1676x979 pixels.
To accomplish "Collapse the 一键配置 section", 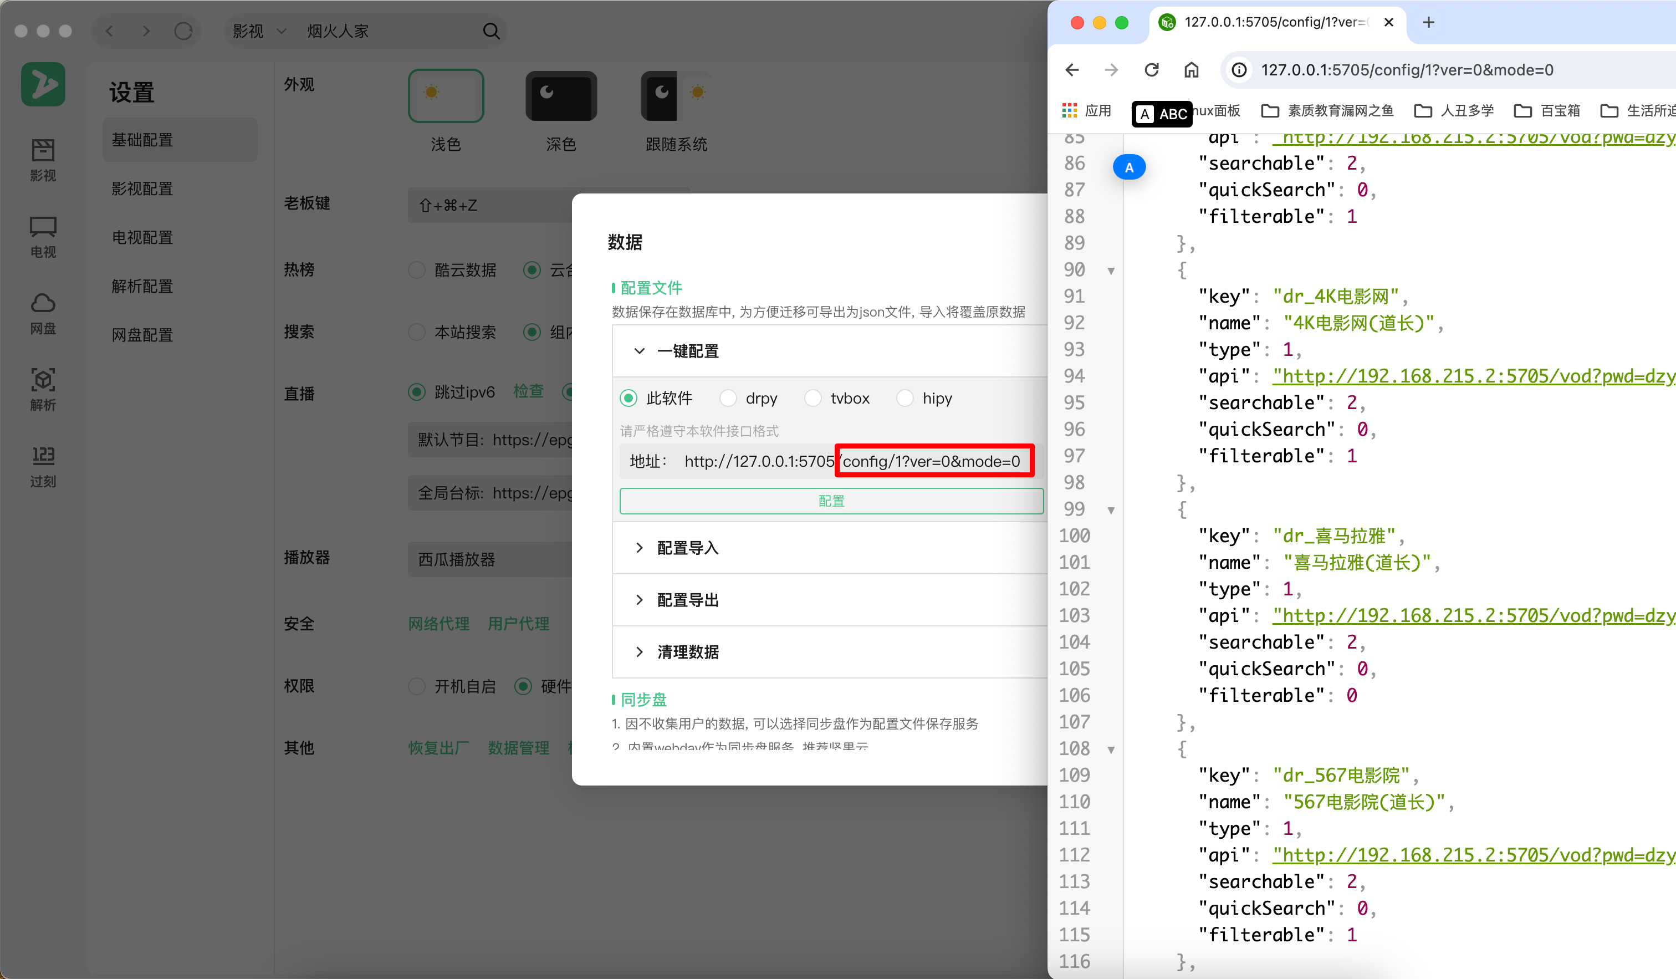I will coord(640,350).
